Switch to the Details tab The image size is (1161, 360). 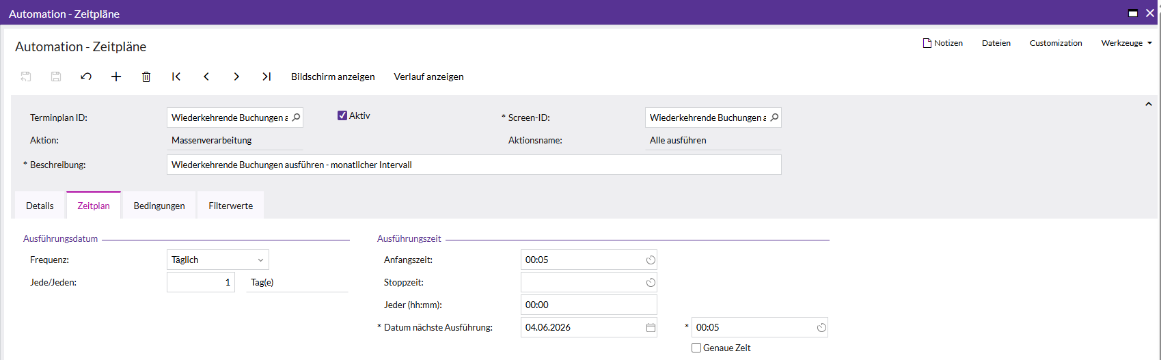pyautogui.click(x=40, y=206)
